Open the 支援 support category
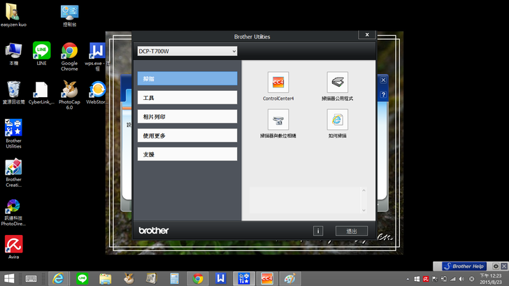Screen dimensions: 509x286 pyautogui.click(x=187, y=155)
